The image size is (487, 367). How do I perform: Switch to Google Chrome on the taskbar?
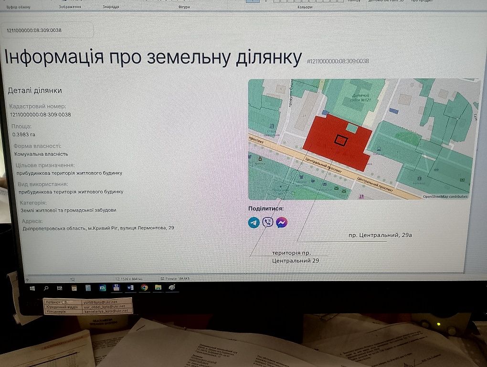click(x=144, y=288)
